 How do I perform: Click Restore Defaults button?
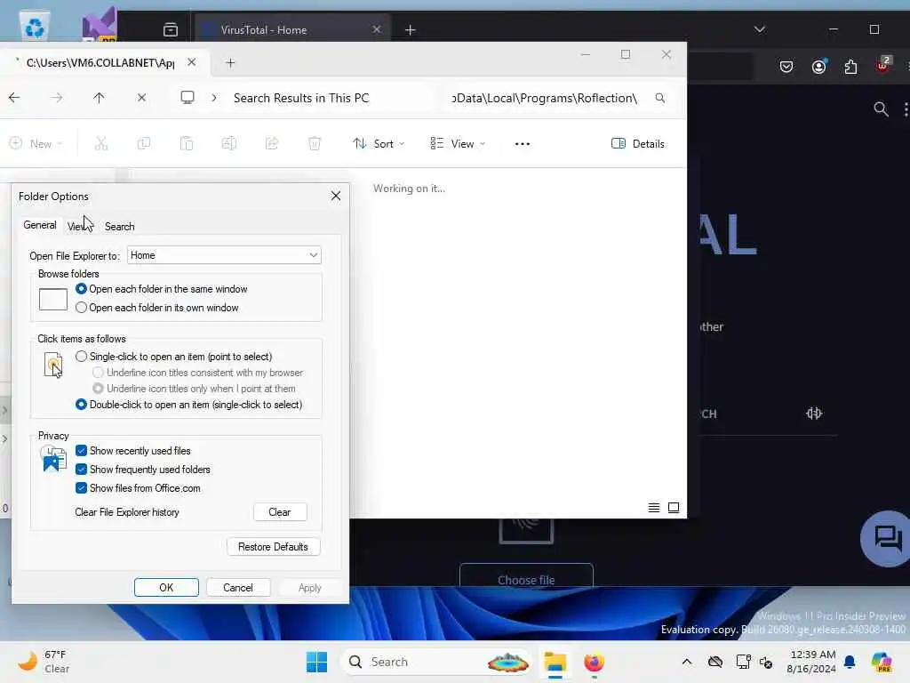273,547
